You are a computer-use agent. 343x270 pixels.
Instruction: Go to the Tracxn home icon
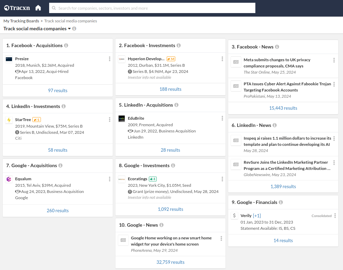38,8
